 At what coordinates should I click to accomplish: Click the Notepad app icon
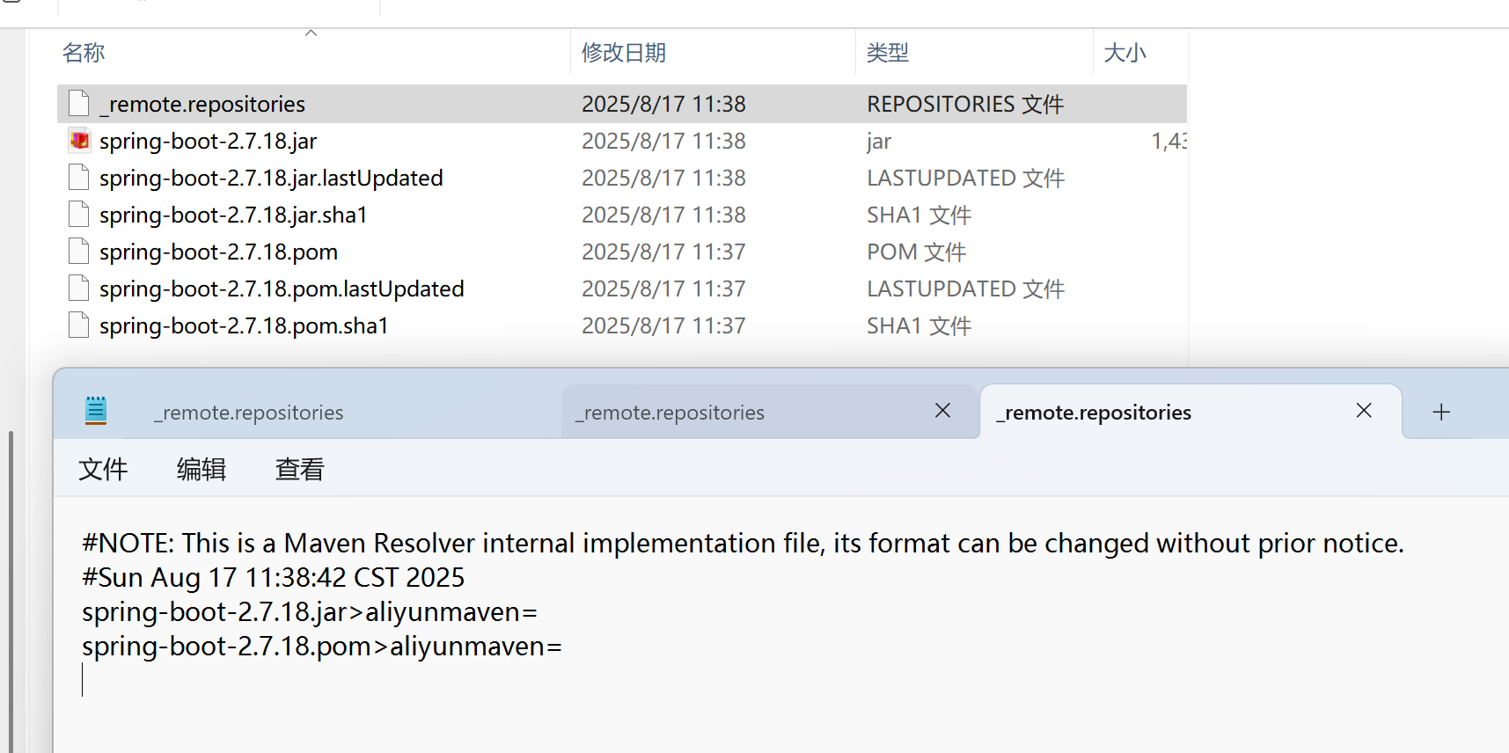point(96,411)
